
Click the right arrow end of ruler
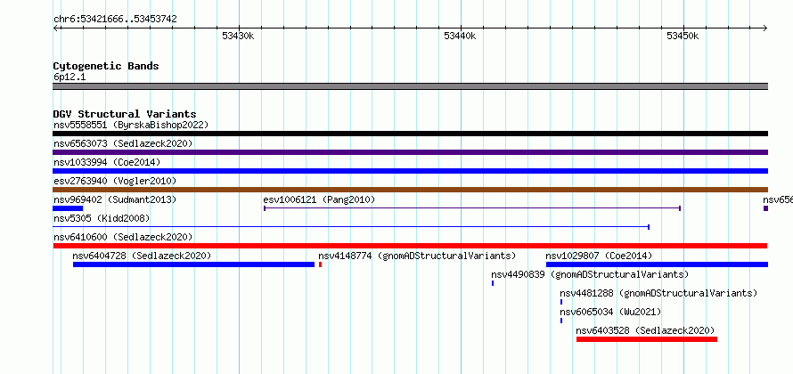point(765,28)
